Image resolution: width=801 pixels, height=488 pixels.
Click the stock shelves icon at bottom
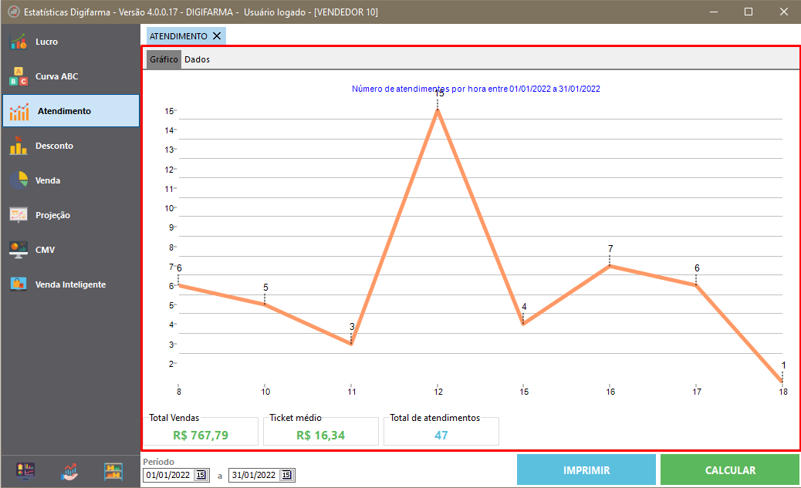coord(114,471)
